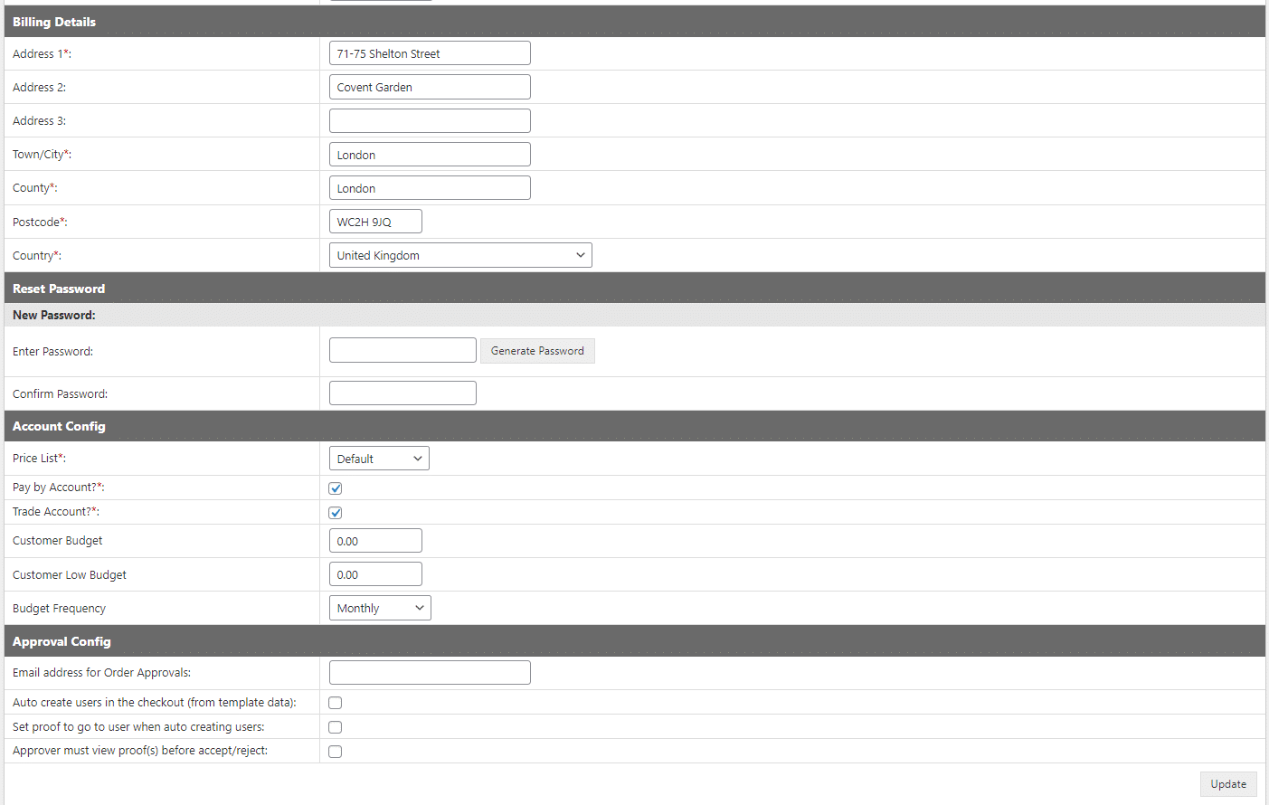The image size is (1269, 805).
Task: Click the Update button
Action: pos(1228,784)
